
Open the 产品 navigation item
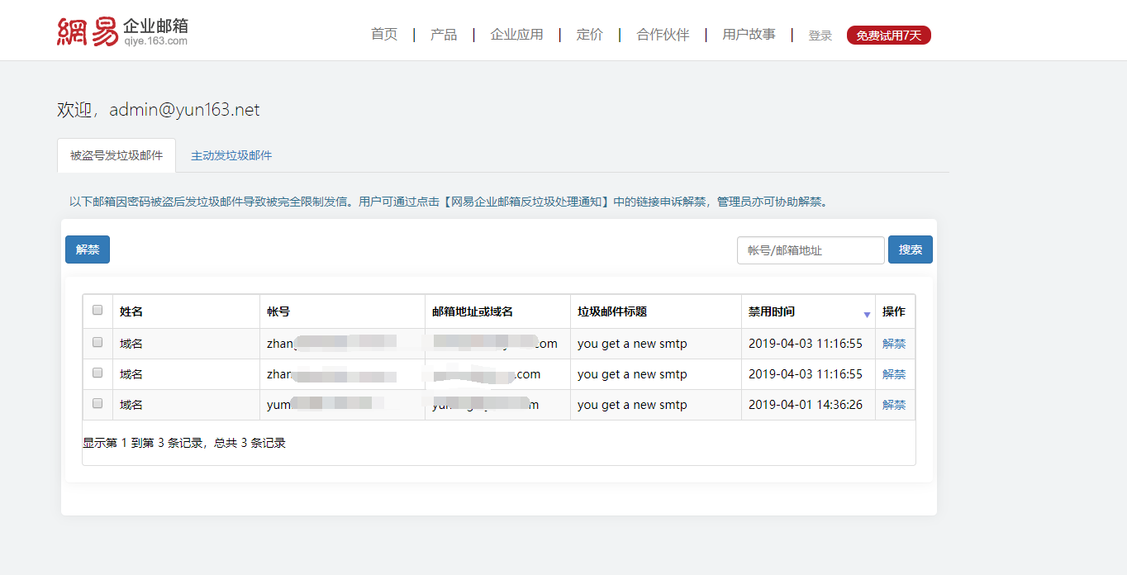(444, 35)
